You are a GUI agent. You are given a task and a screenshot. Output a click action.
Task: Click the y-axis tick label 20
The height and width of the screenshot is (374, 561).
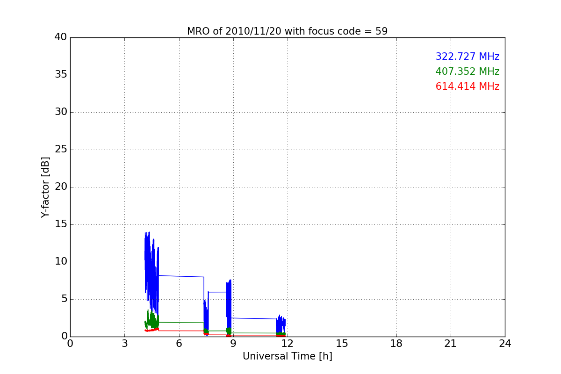pyautogui.click(x=61, y=187)
